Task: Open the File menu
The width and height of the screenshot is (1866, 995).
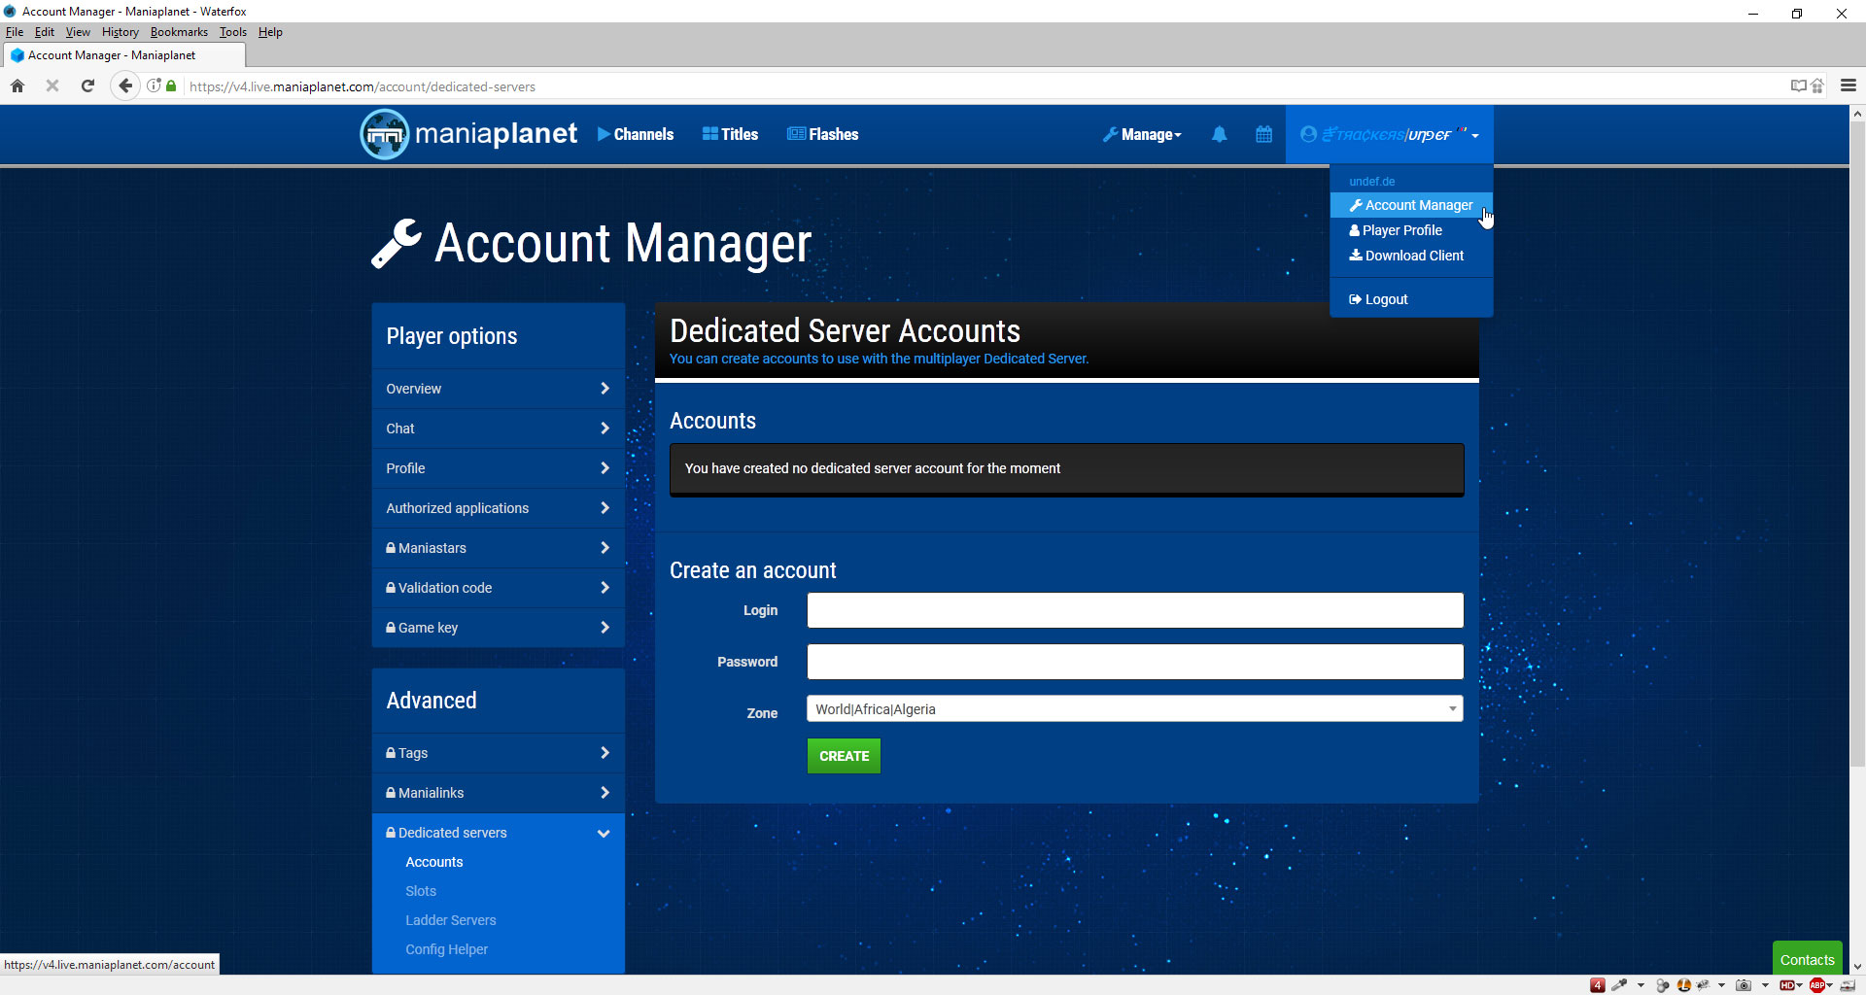Action: coord(15,32)
